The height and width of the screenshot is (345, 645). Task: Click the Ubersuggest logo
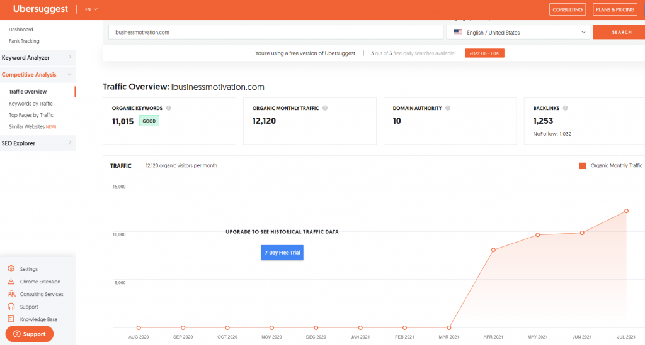[x=40, y=9]
